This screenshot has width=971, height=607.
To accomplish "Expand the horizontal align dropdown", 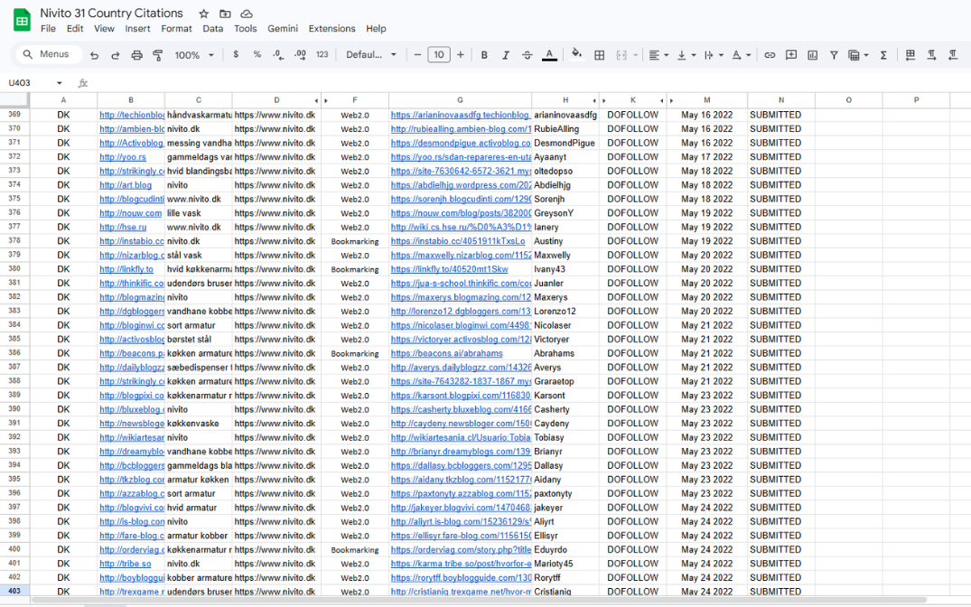I will 658,55.
